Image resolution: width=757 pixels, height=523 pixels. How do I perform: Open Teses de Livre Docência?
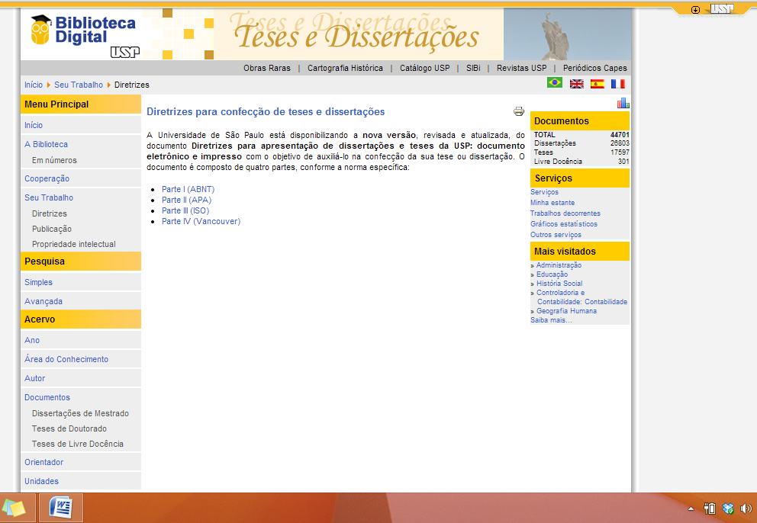77,444
